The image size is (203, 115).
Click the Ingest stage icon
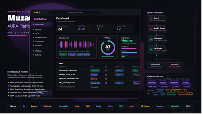pyautogui.click(x=151, y=19)
